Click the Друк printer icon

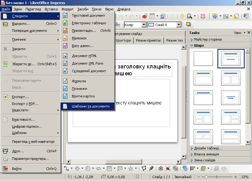(x=5, y=151)
